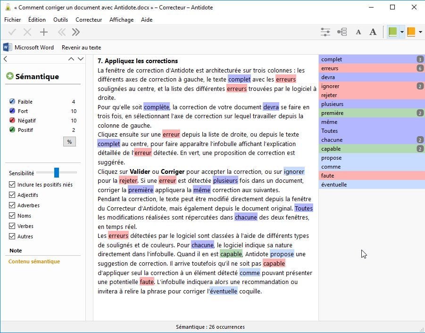Open the Outils menu
Viewport: 425px width, 333px height.
pos(60,20)
